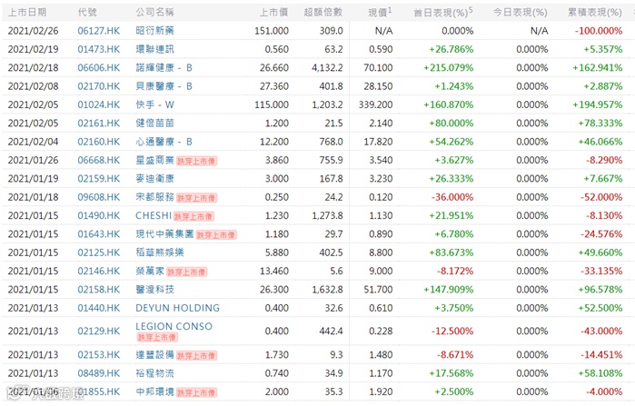Open stock code 02160.HK link
The image size is (635, 406).
(98, 142)
